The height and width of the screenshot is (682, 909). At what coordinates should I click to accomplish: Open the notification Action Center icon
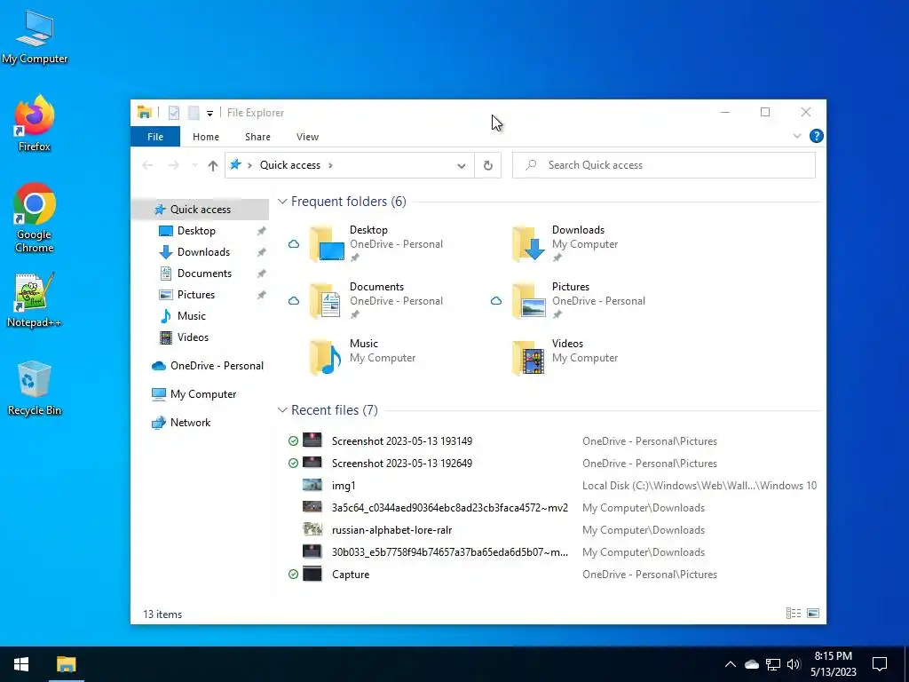click(880, 664)
